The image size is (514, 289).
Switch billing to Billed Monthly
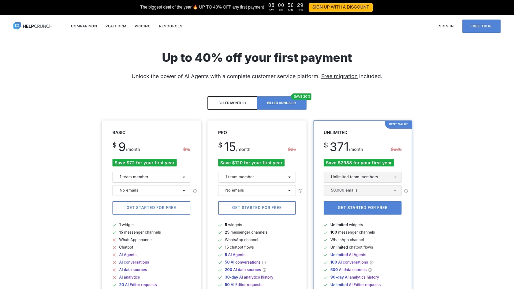232,103
